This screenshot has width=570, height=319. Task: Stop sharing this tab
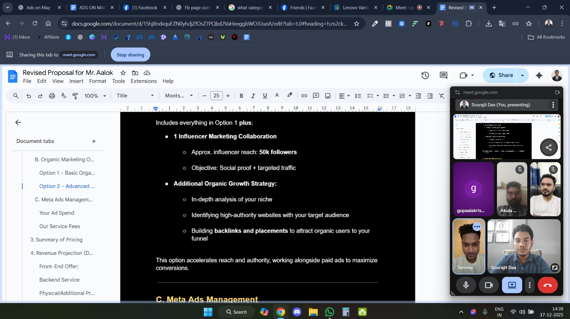pyautogui.click(x=130, y=55)
